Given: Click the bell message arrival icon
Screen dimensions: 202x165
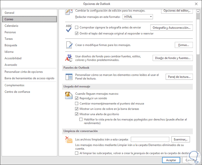Looking at the screenshot, I should [69, 95].
